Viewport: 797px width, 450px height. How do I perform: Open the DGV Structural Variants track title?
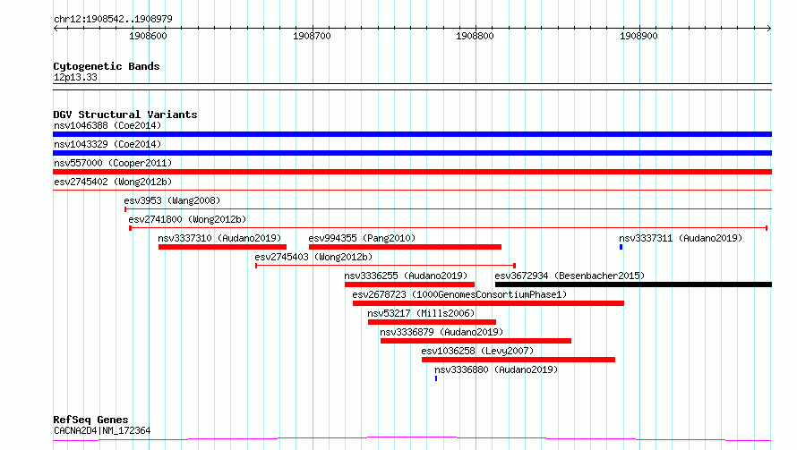[x=125, y=115]
